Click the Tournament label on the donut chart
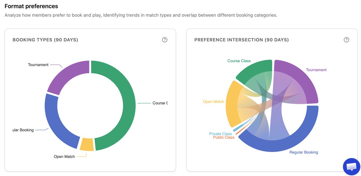 (38, 65)
